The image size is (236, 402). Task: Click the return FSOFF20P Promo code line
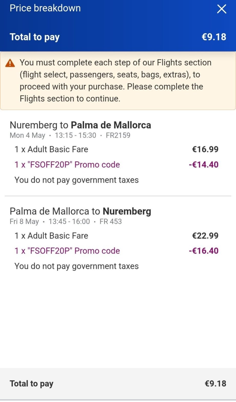(67, 251)
